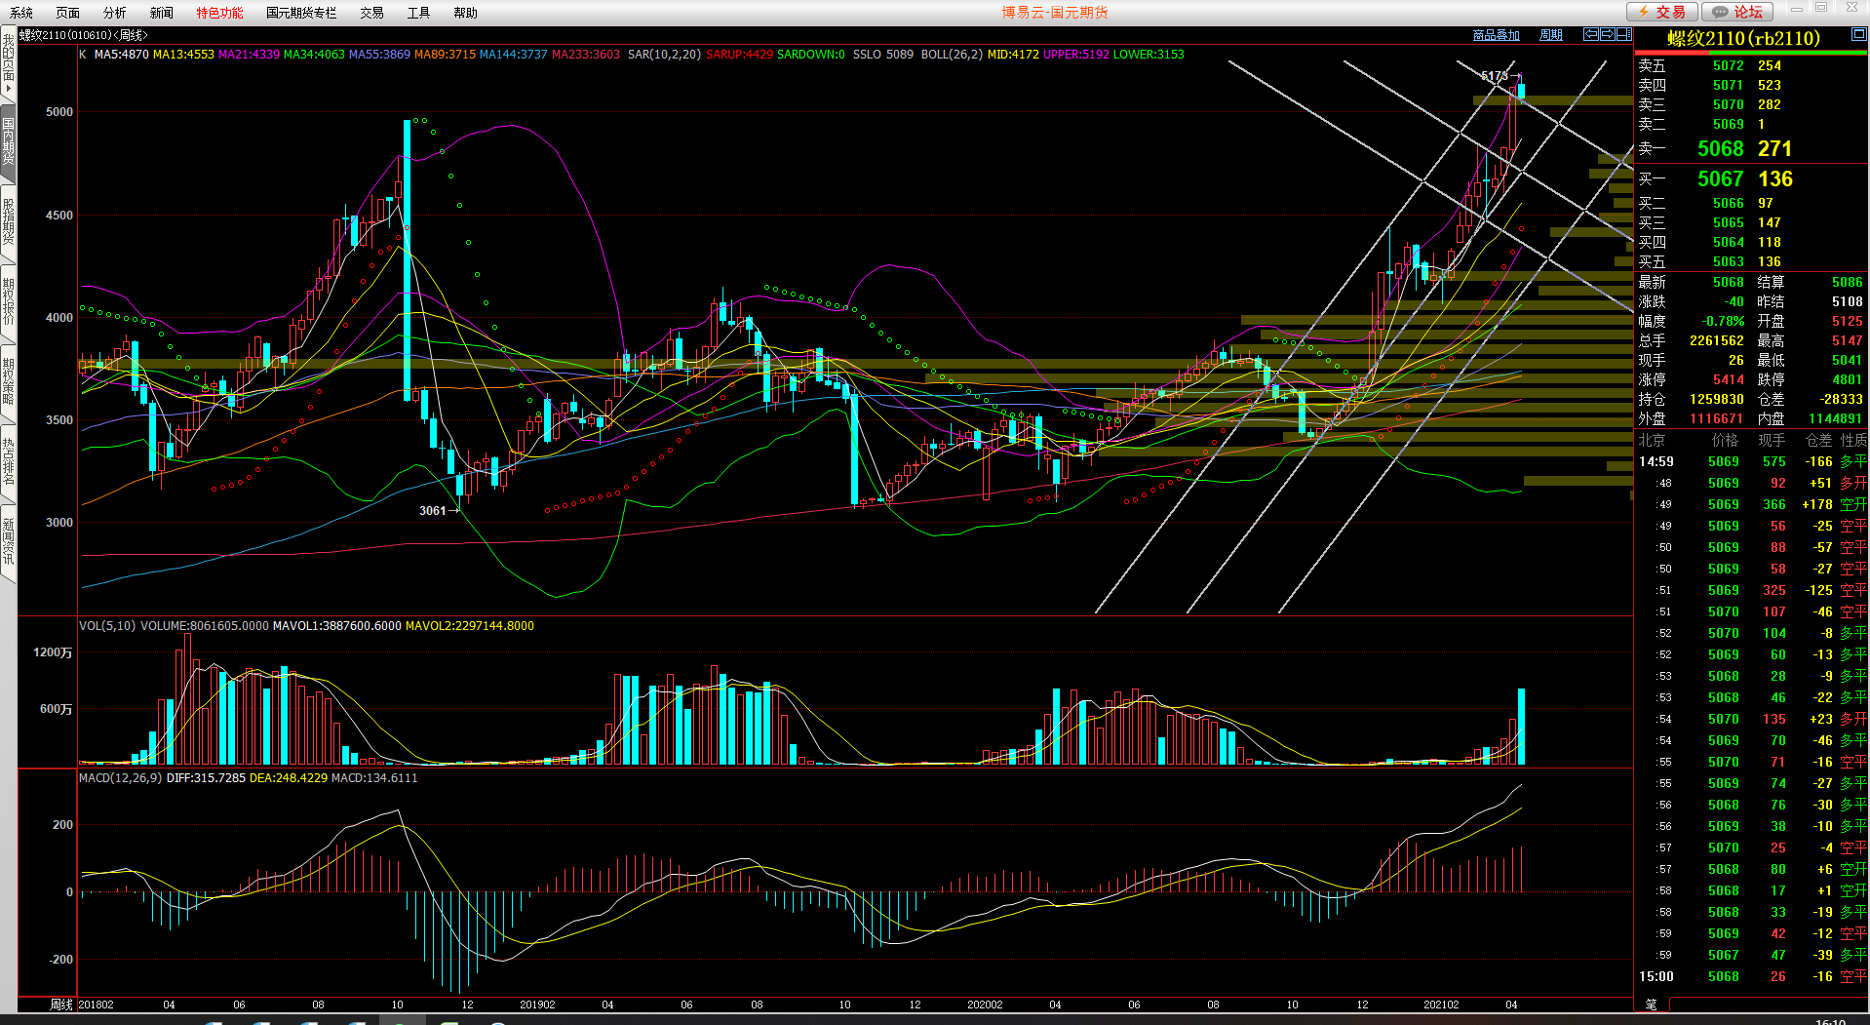Viewport: 1870px width, 1025px height.
Task: Click the 商品叠加 overlay link
Action: [x=1496, y=35]
